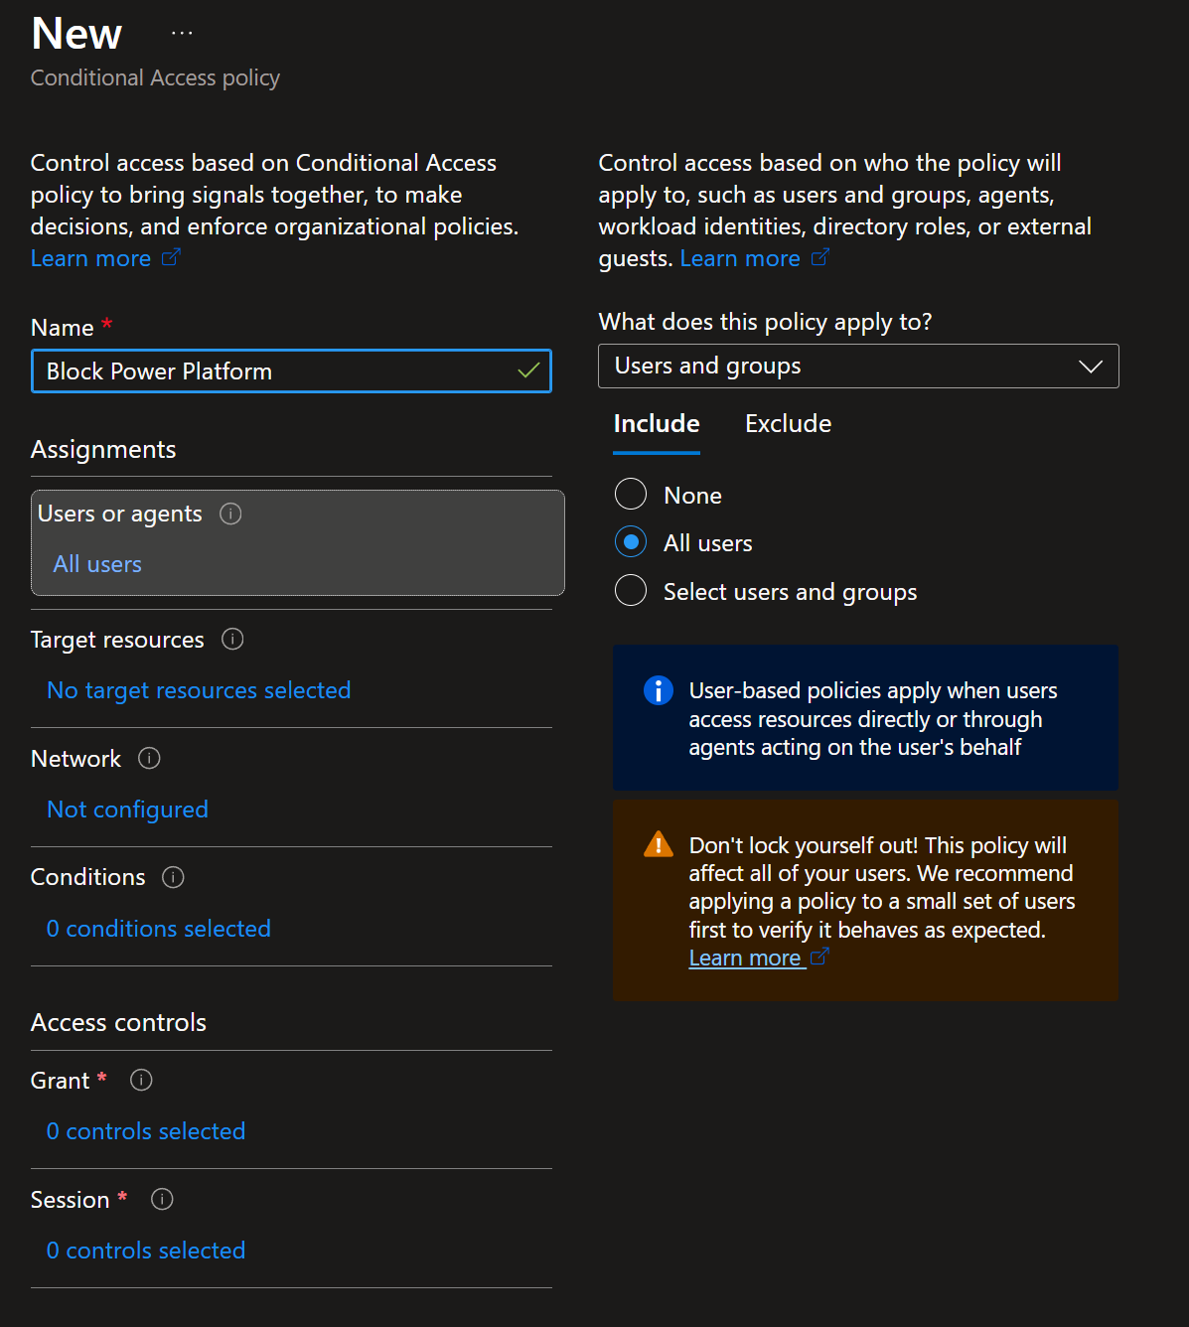Image resolution: width=1189 pixels, height=1327 pixels.
Task: Open Learn more link about external guests
Action: point(740,258)
